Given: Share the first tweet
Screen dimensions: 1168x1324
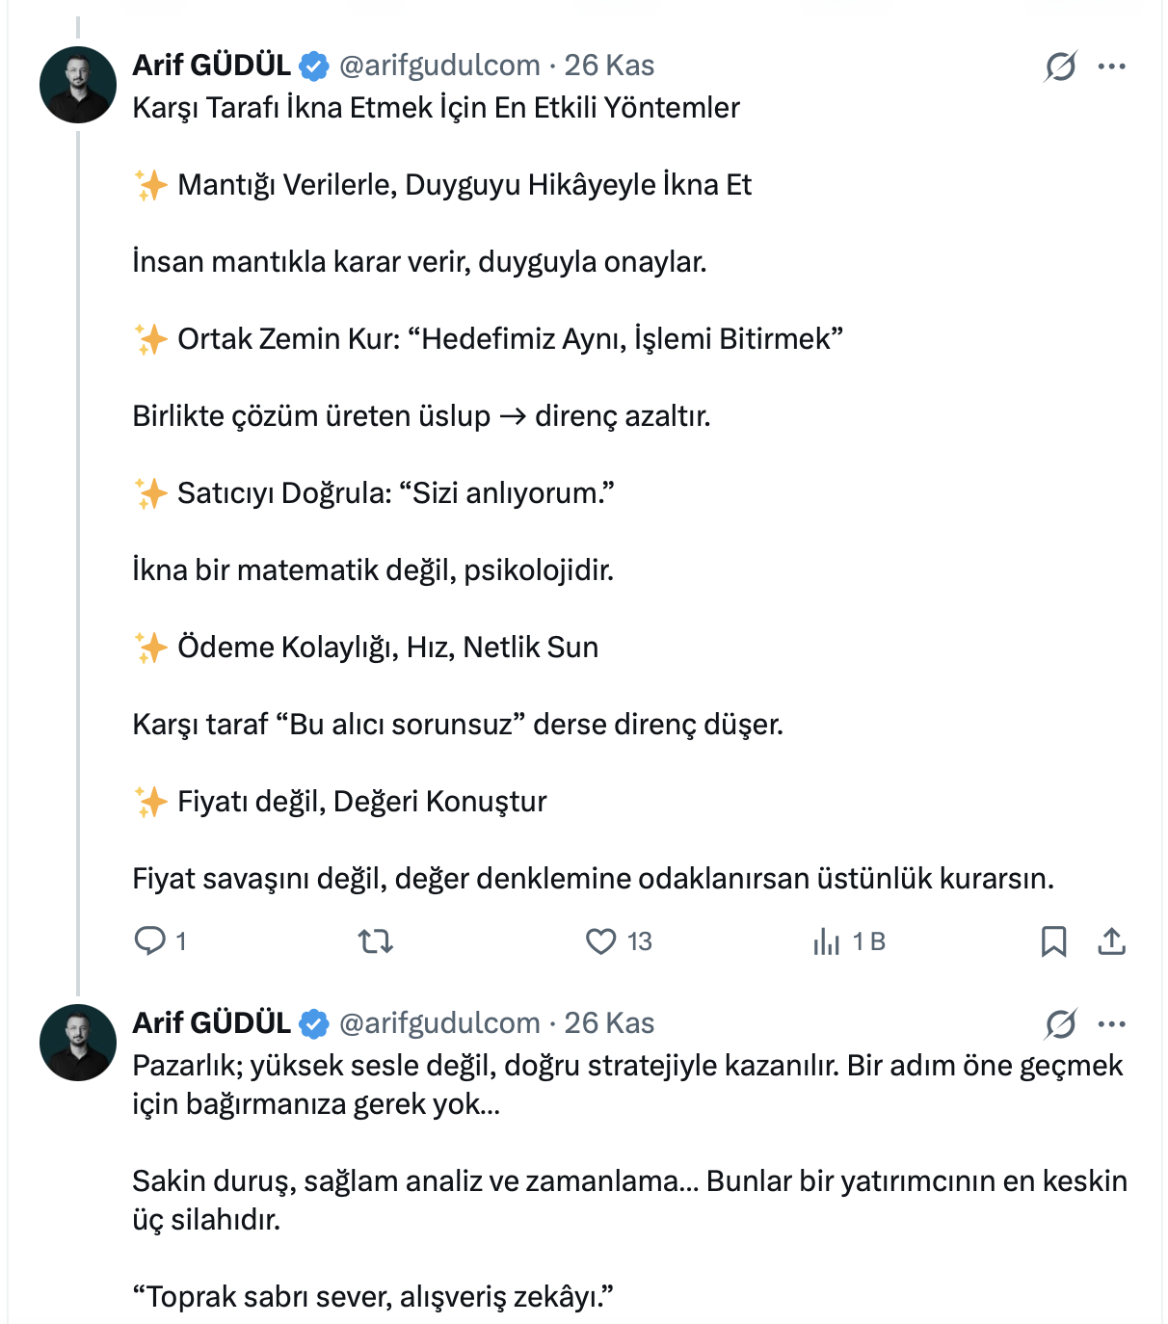Looking at the screenshot, I should click(1111, 940).
